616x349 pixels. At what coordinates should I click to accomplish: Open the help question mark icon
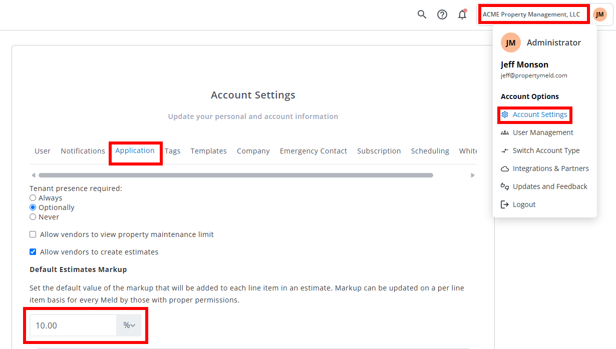click(442, 14)
